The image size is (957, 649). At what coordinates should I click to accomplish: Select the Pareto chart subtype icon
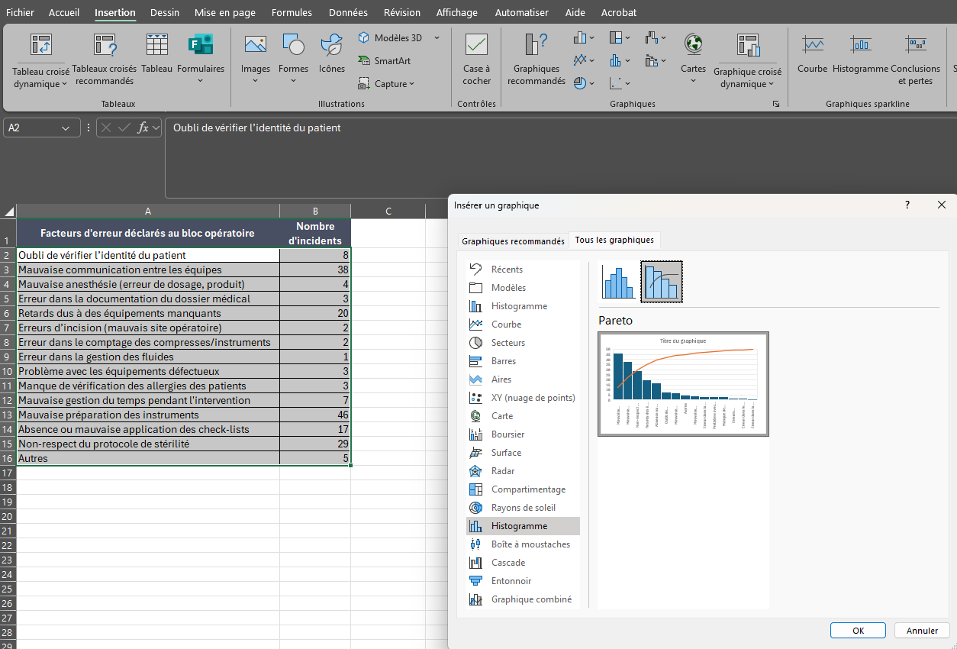(661, 282)
